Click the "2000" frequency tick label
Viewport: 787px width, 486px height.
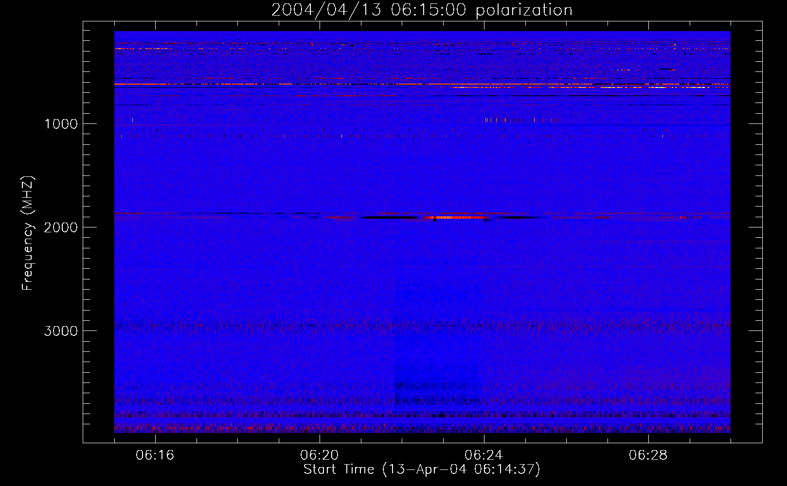pyautogui.click(x=61, y=227)
